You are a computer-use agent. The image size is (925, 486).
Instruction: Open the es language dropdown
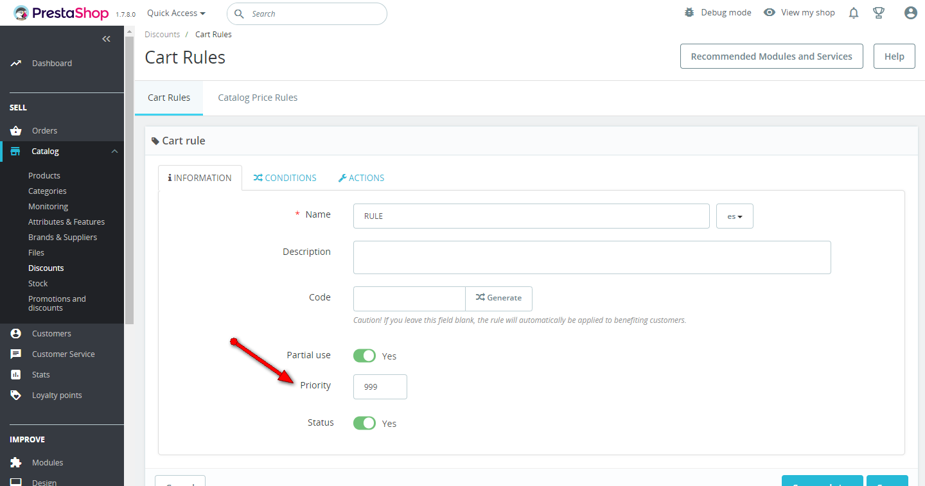[x=734, y=216]
